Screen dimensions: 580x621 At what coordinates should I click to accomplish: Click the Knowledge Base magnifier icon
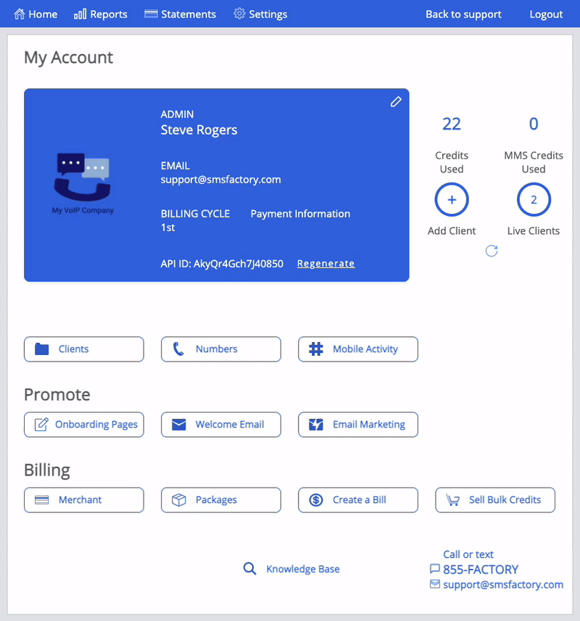pyautogui.click(x=249, y=569)
